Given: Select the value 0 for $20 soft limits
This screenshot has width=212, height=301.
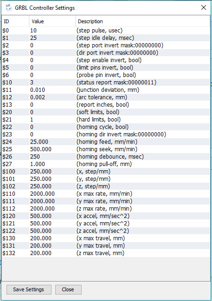Looking at the screenshot, I should coord(32,112).
